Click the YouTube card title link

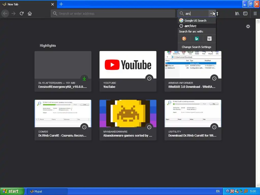[x=109, y=87]
